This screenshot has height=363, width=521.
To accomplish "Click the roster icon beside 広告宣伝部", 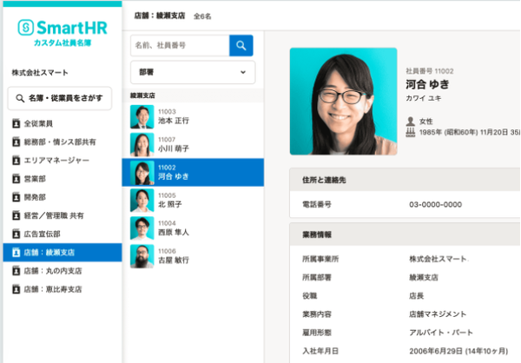I will [16, 234].
